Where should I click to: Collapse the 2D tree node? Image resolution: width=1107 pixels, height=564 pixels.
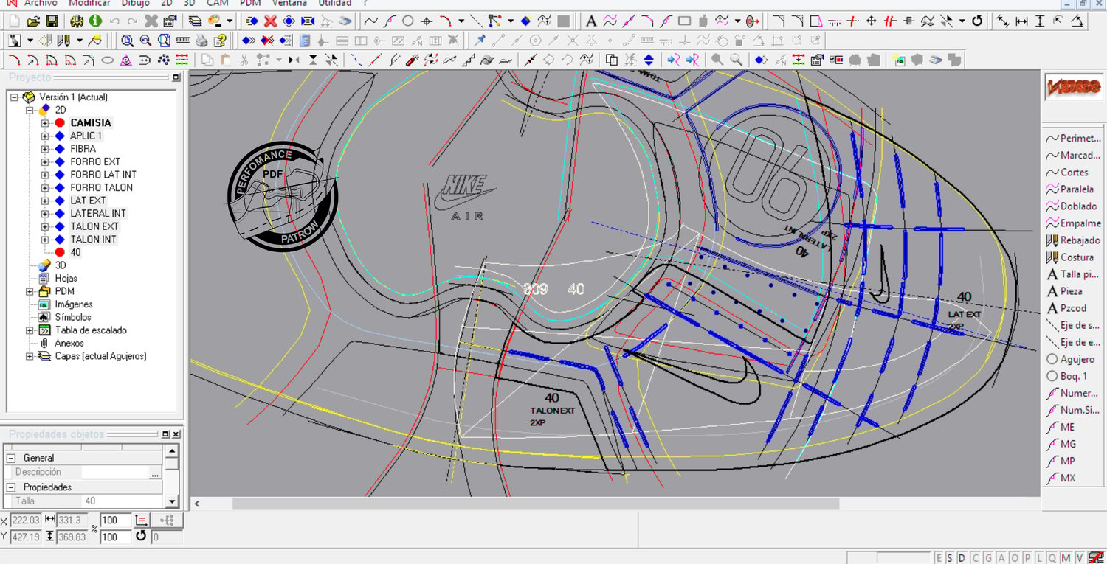coord(30,110)
